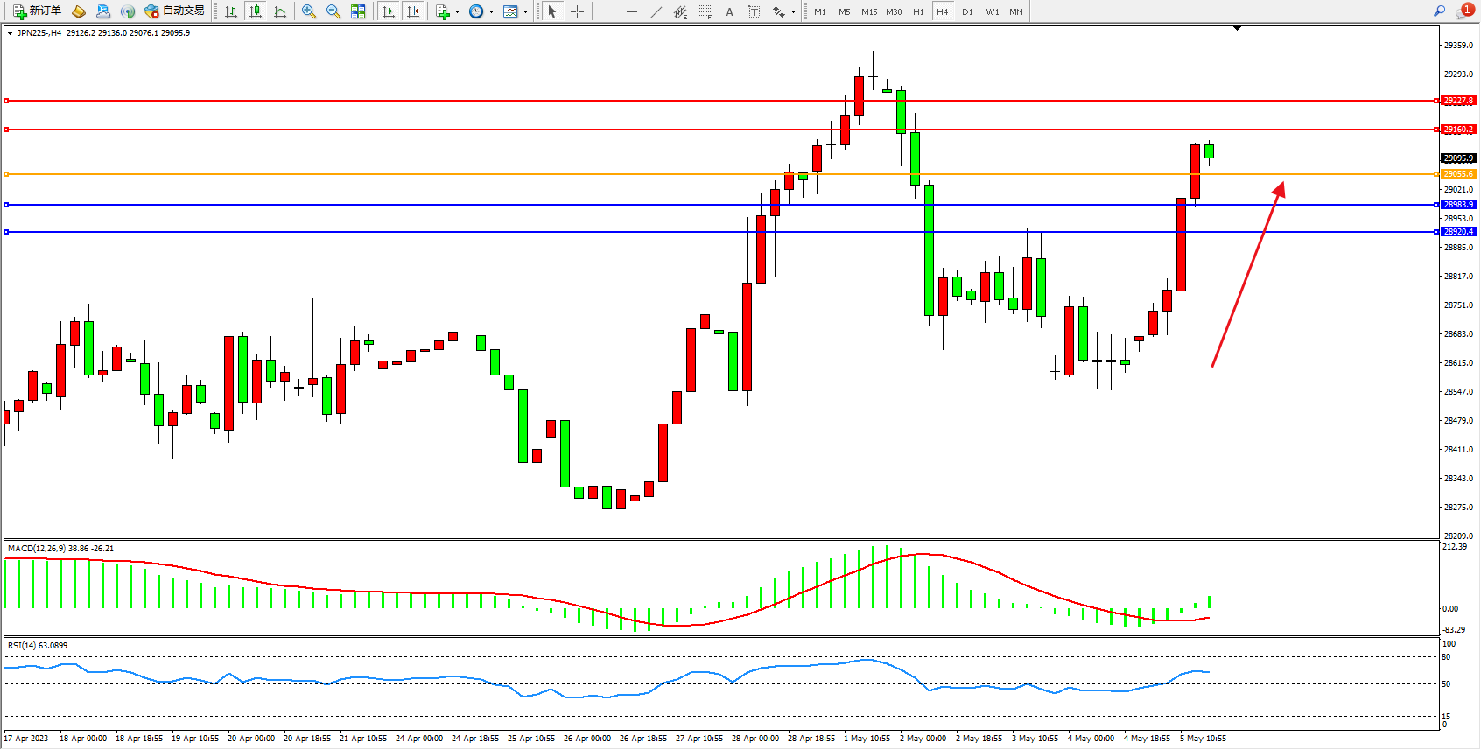This screenshot has height=750, width=1481.
Task: Expand the templates dropdown arrow
Action: pos(525,12)
